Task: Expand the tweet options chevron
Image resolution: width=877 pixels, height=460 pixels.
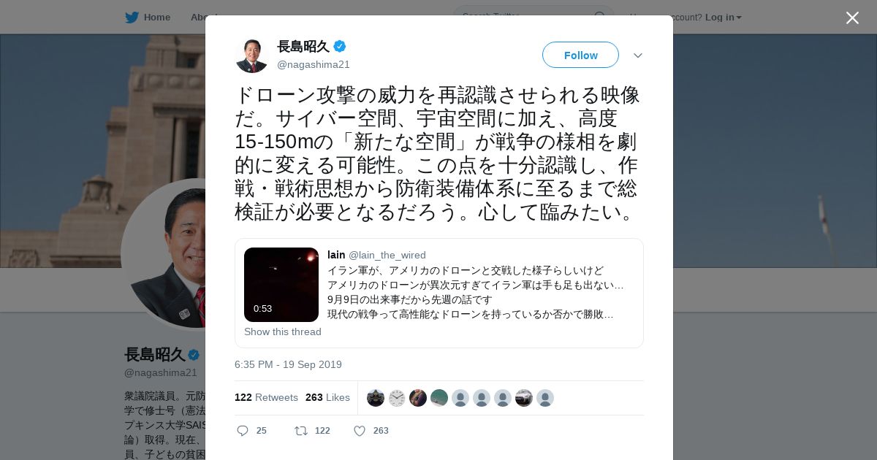Action: 638,55
